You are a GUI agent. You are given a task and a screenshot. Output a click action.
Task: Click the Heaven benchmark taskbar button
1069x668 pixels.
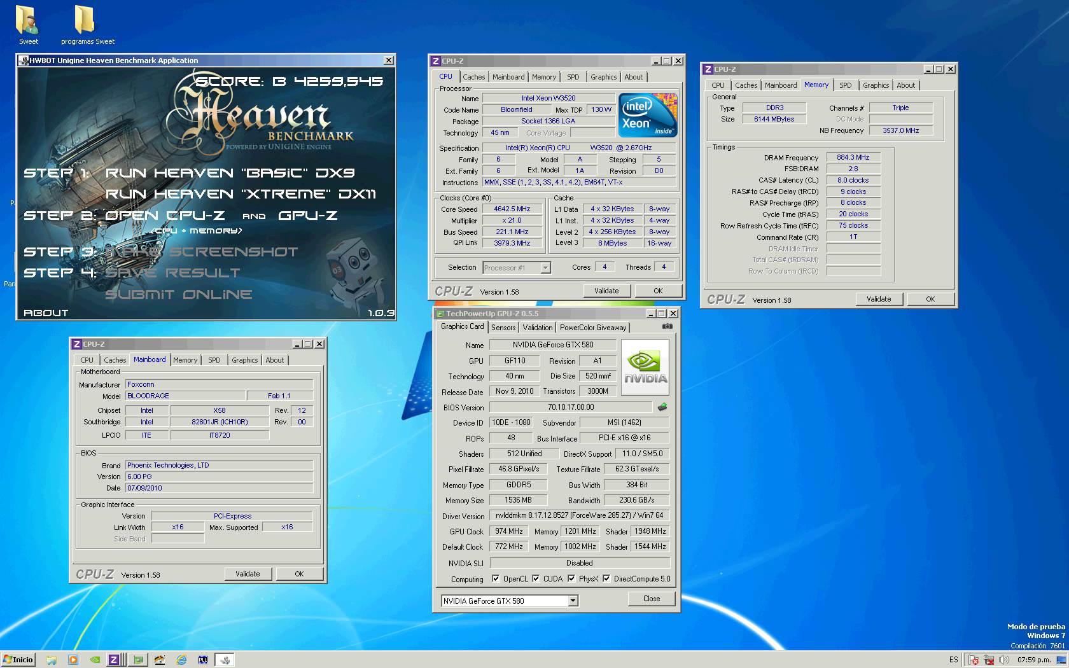[x=225, y=660]
